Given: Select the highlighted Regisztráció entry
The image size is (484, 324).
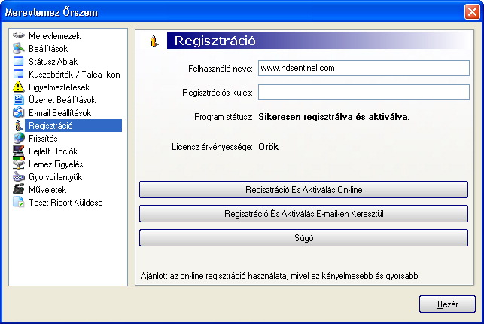Looking at the screenshot, I should click(x=74, y=125).
